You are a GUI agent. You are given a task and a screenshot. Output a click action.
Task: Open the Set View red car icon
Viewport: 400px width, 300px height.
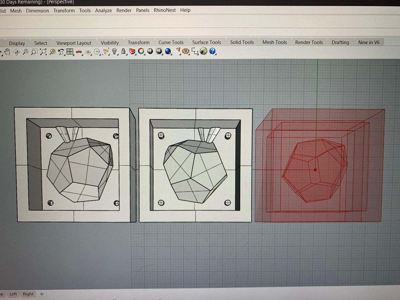(79, 52)
